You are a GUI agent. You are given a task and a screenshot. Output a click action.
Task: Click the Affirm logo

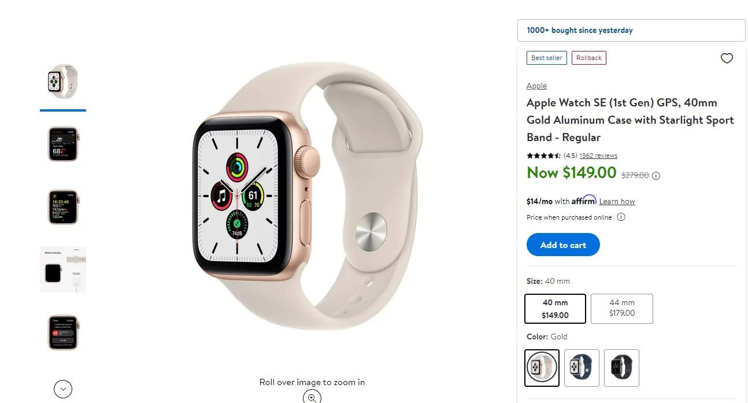[x=584, y=200]
